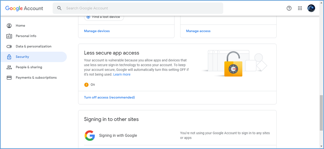The image size is (324, 149).
Task: Click the People & sharing icon
Action: tap(9, 67)
